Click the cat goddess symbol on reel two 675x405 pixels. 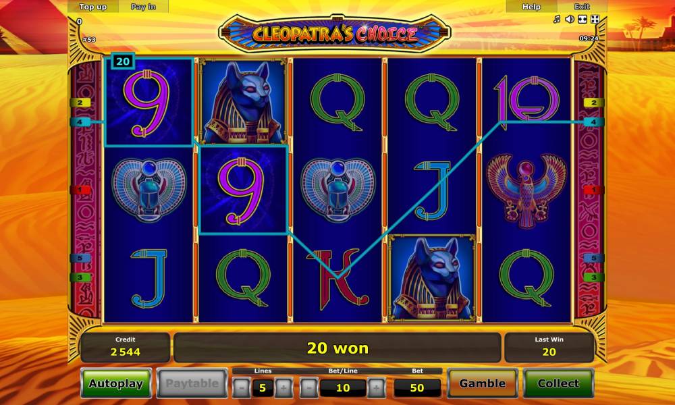pos(243,101)
